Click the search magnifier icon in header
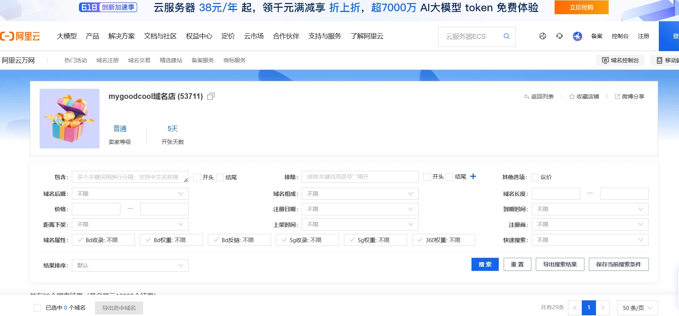 tap(506, 36)
